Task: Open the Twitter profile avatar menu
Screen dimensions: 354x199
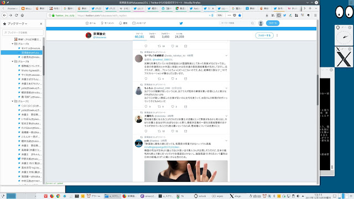Action: coord(261,23)
